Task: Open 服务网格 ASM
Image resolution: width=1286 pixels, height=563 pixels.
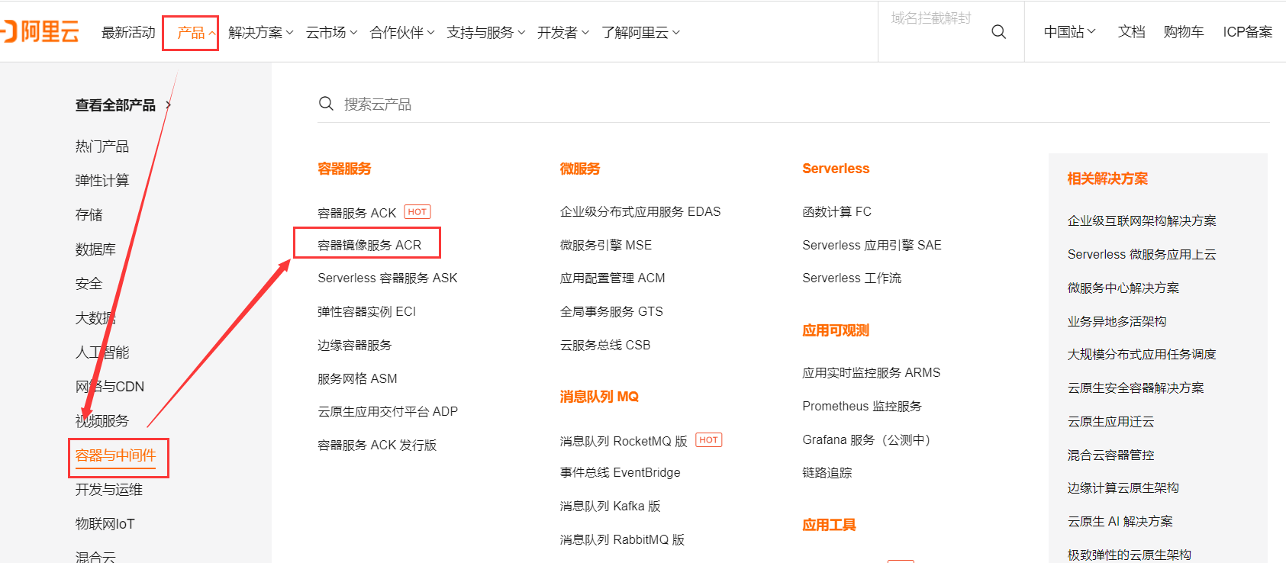Action: [x=358, y=379]
